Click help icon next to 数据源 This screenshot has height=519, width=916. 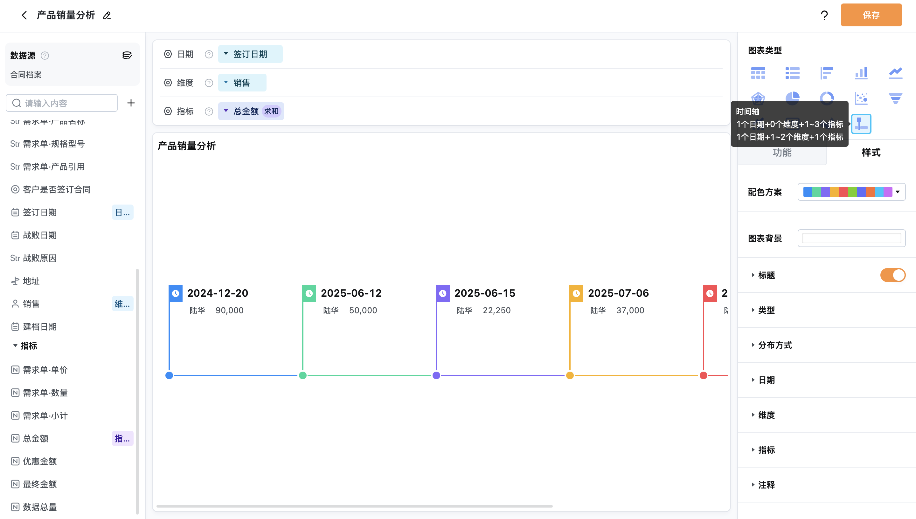(x=45, y=55)
